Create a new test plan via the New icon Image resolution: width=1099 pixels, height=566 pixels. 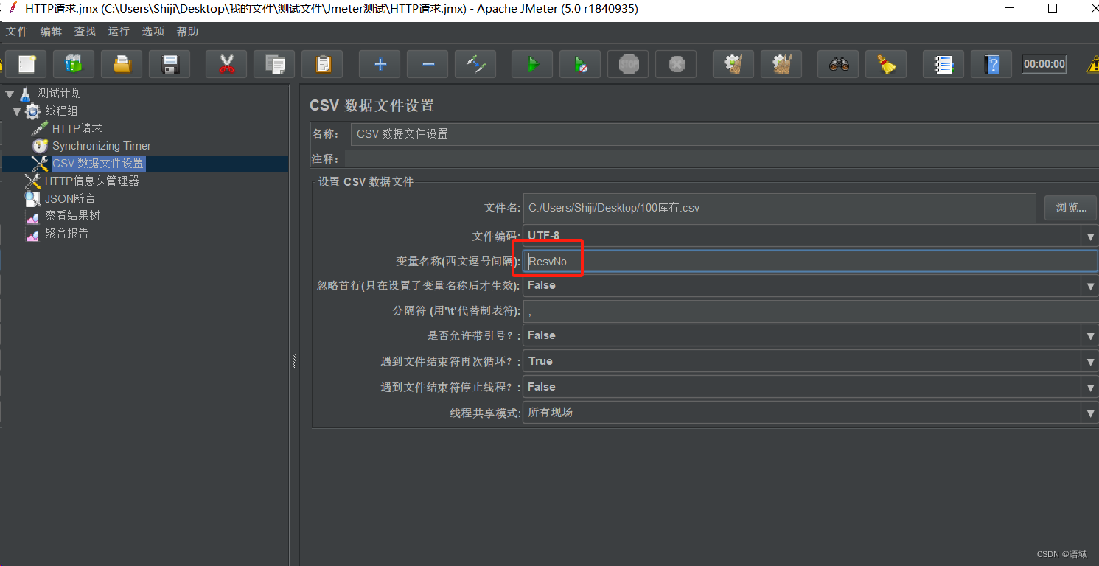point(27,64)
